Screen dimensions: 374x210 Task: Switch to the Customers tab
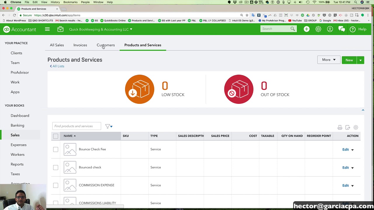point(106,45)
